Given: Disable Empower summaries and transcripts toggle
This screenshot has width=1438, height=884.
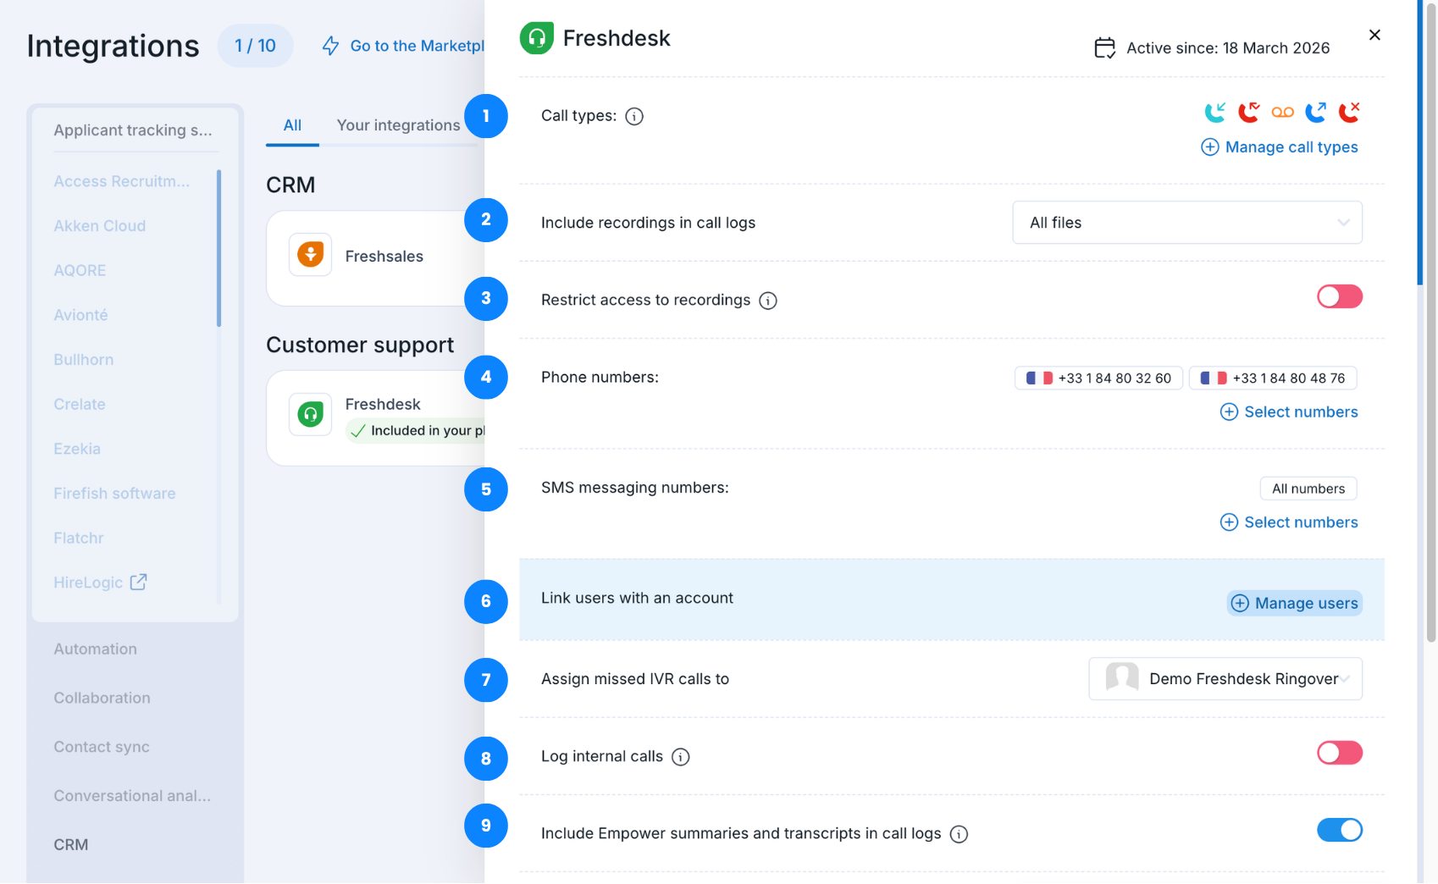Looking at the screenshot, I should pyautogui.click(x=1339, y=830).
